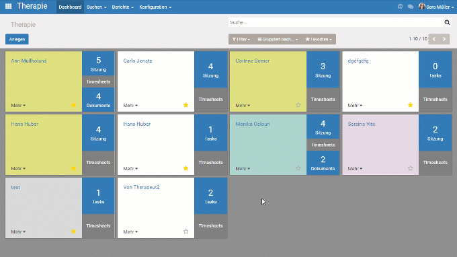Expand Mehr menu on Von Therapeut2 card
457x257 pixels.
130,232
